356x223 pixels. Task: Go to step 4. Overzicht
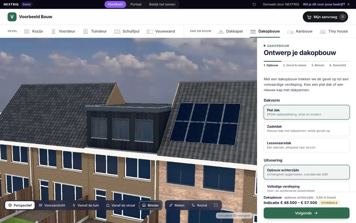[x=339, y=64]
